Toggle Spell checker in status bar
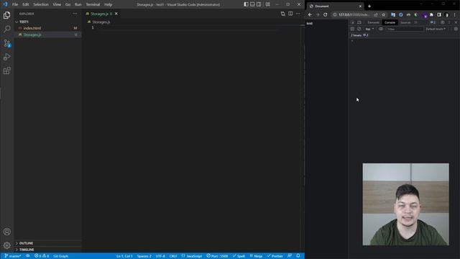The image size is (460, 259). [239, 256]
